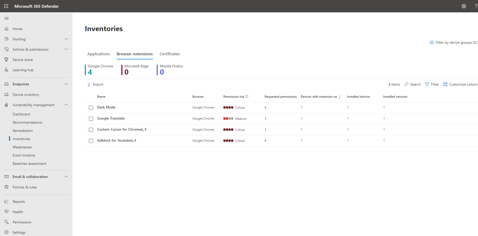Open Dashboard under Vulnerability management
The image size is (478, 236).
click(x=21, y=114)
